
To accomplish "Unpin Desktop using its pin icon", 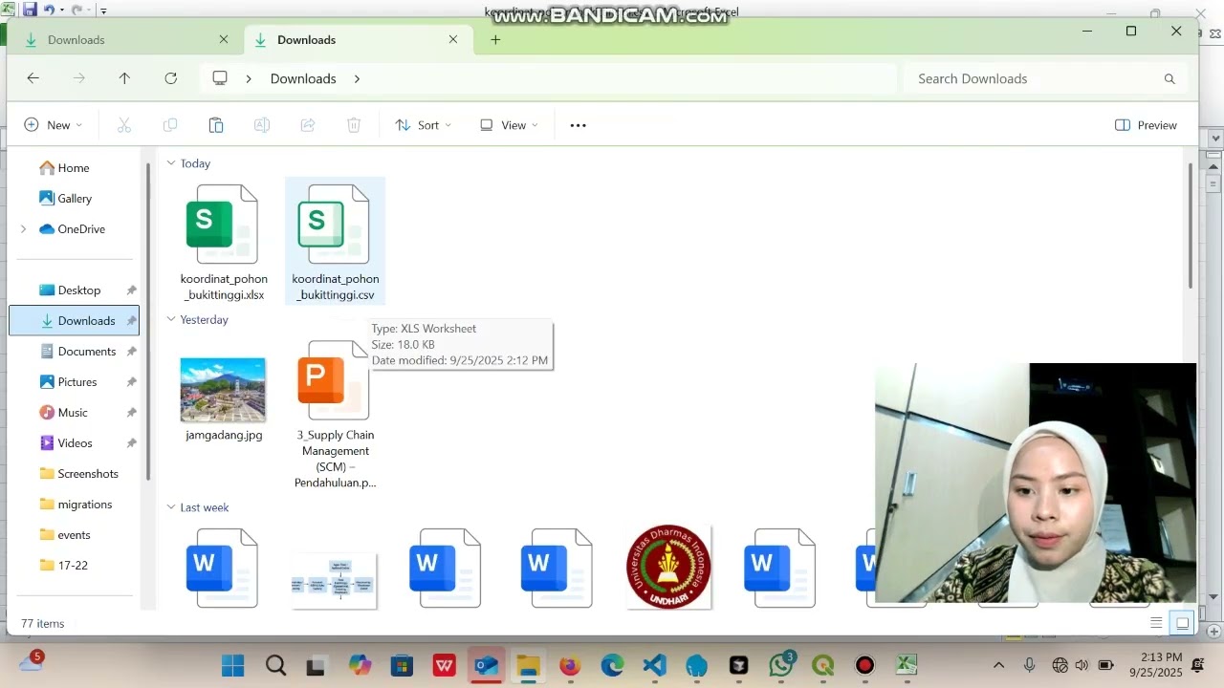I will tap(132, 290).
